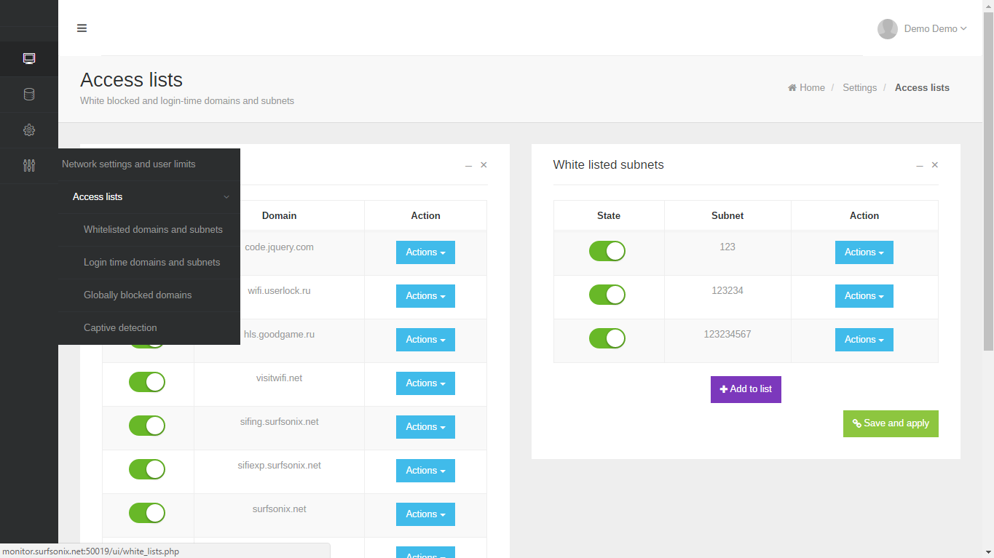This screenshot has height=558, width=994.
Task: Expand Actions menu for subnet 123234567
Action: [864, 340]
